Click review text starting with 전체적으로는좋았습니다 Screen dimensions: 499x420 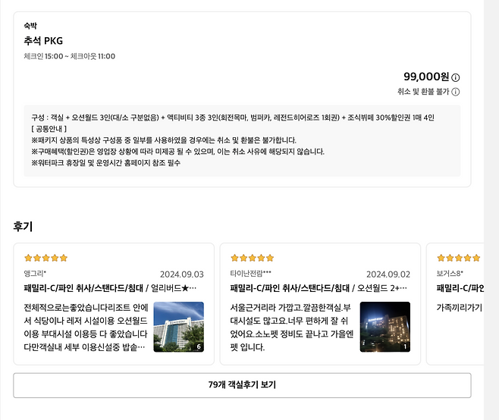pos(86,327)
